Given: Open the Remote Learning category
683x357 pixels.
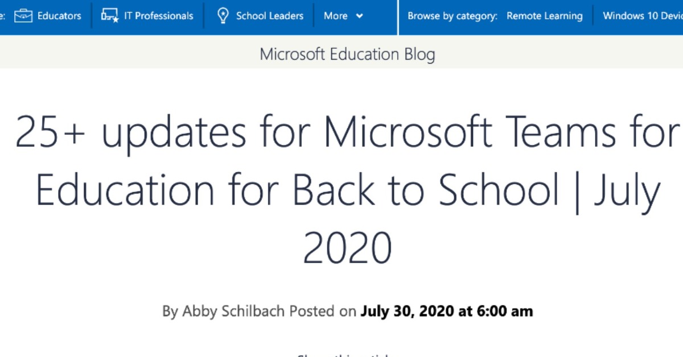Looking at the screenshot, I should 544,16.
